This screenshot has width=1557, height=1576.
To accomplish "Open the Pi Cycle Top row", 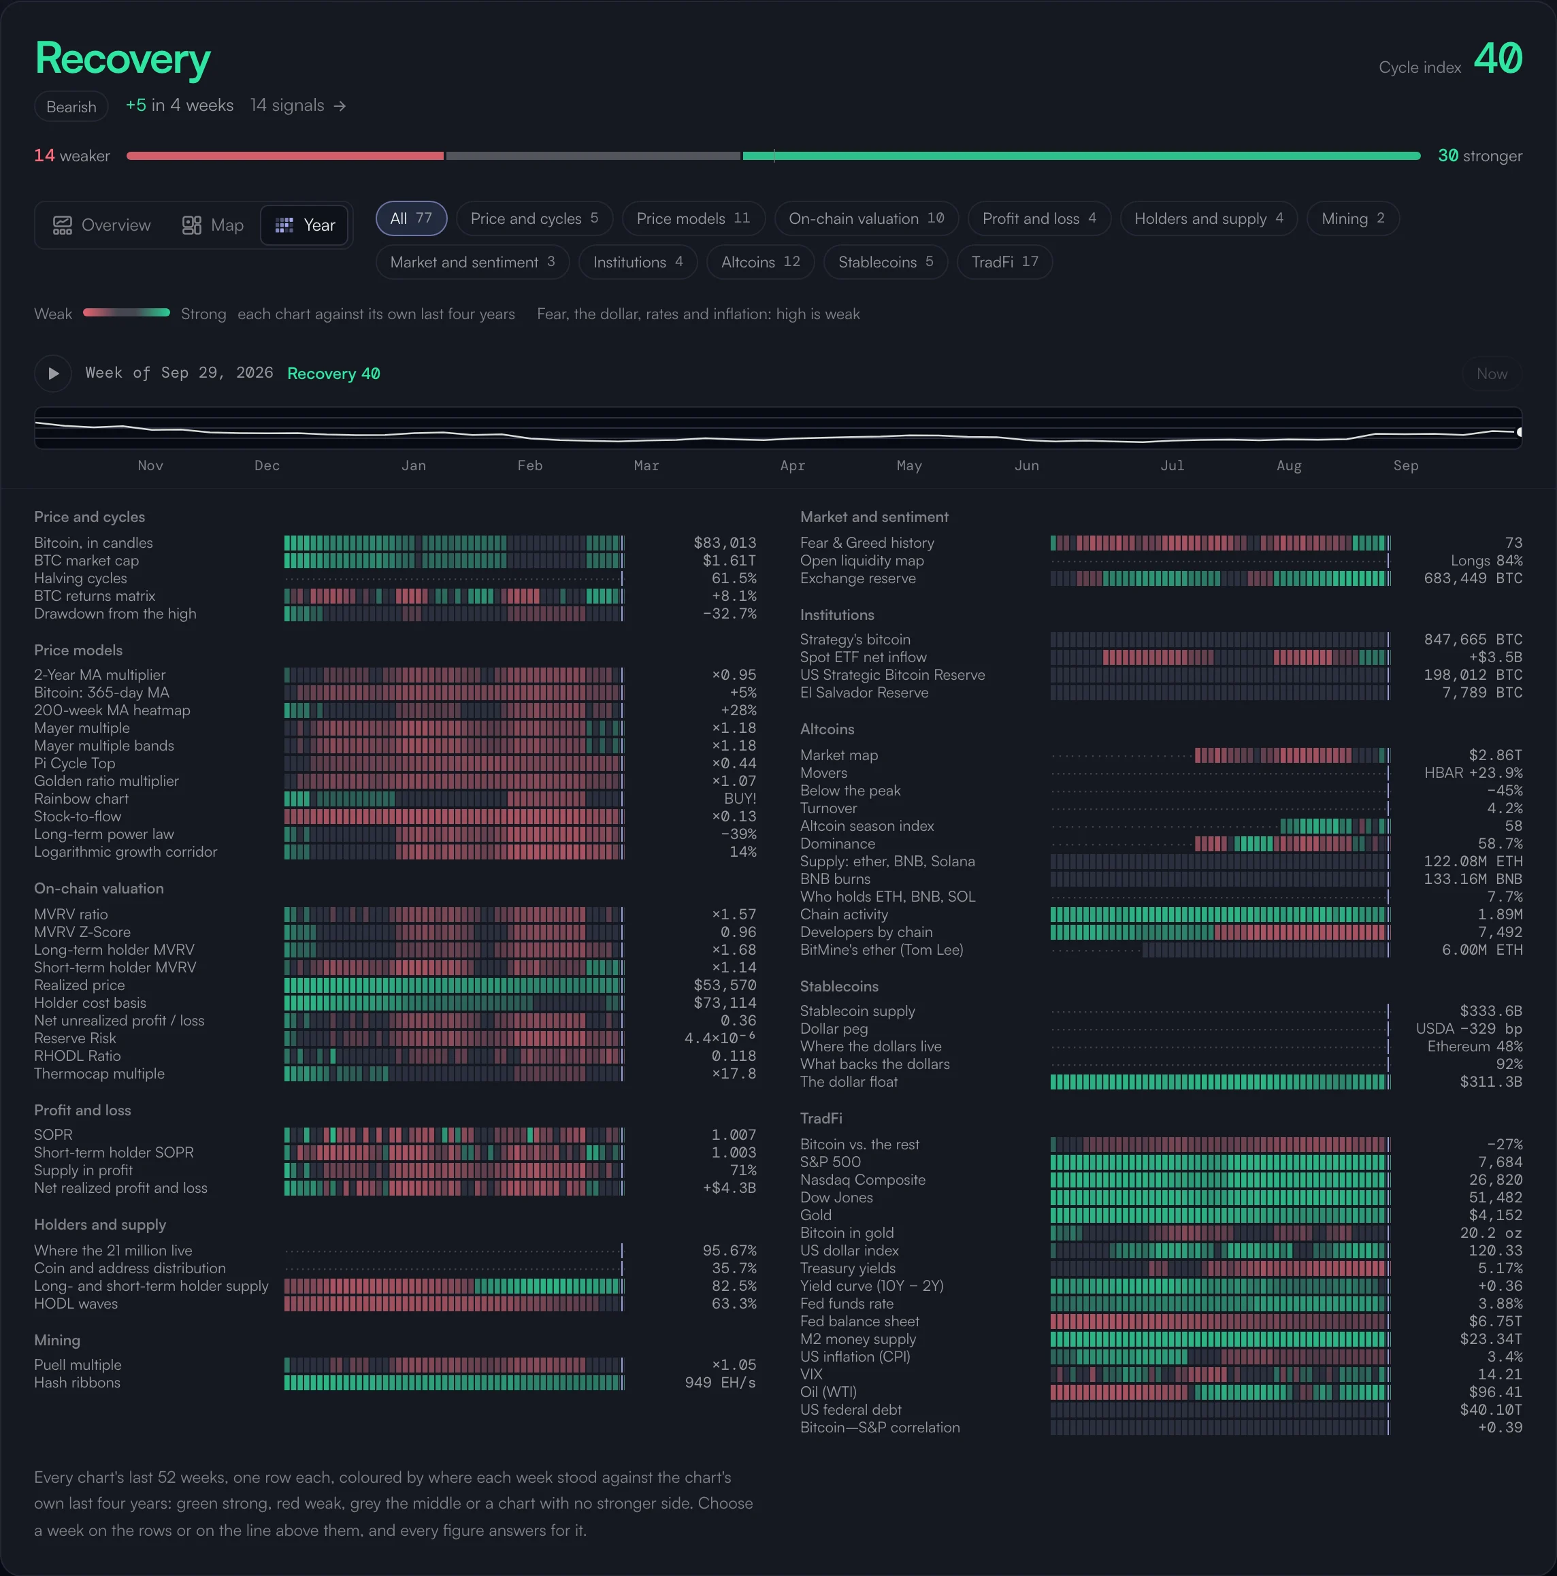I will tap(395, 764).
